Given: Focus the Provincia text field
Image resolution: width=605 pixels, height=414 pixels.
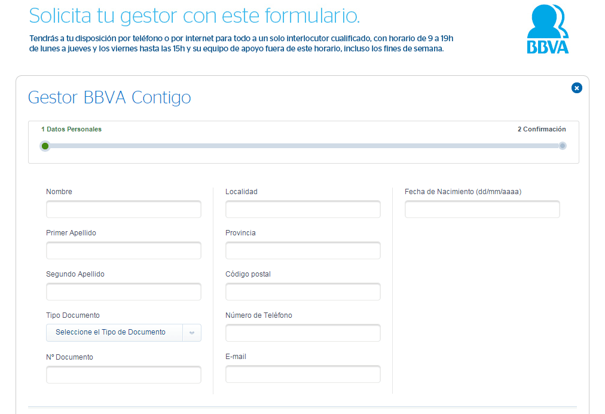Looking at the screenshot, I should (x=303, y=250).
